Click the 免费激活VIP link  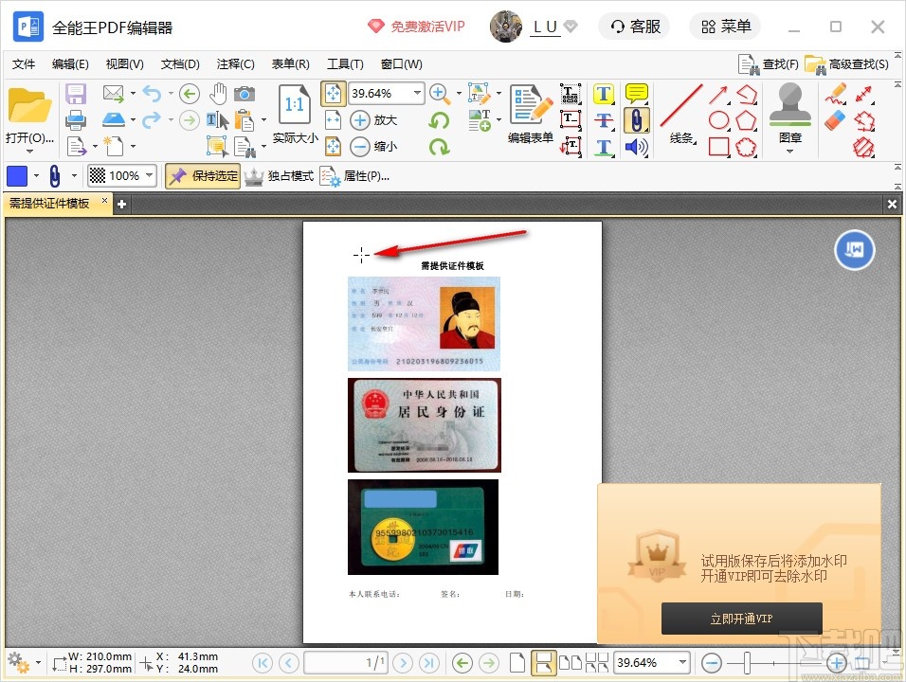[416, 27]
